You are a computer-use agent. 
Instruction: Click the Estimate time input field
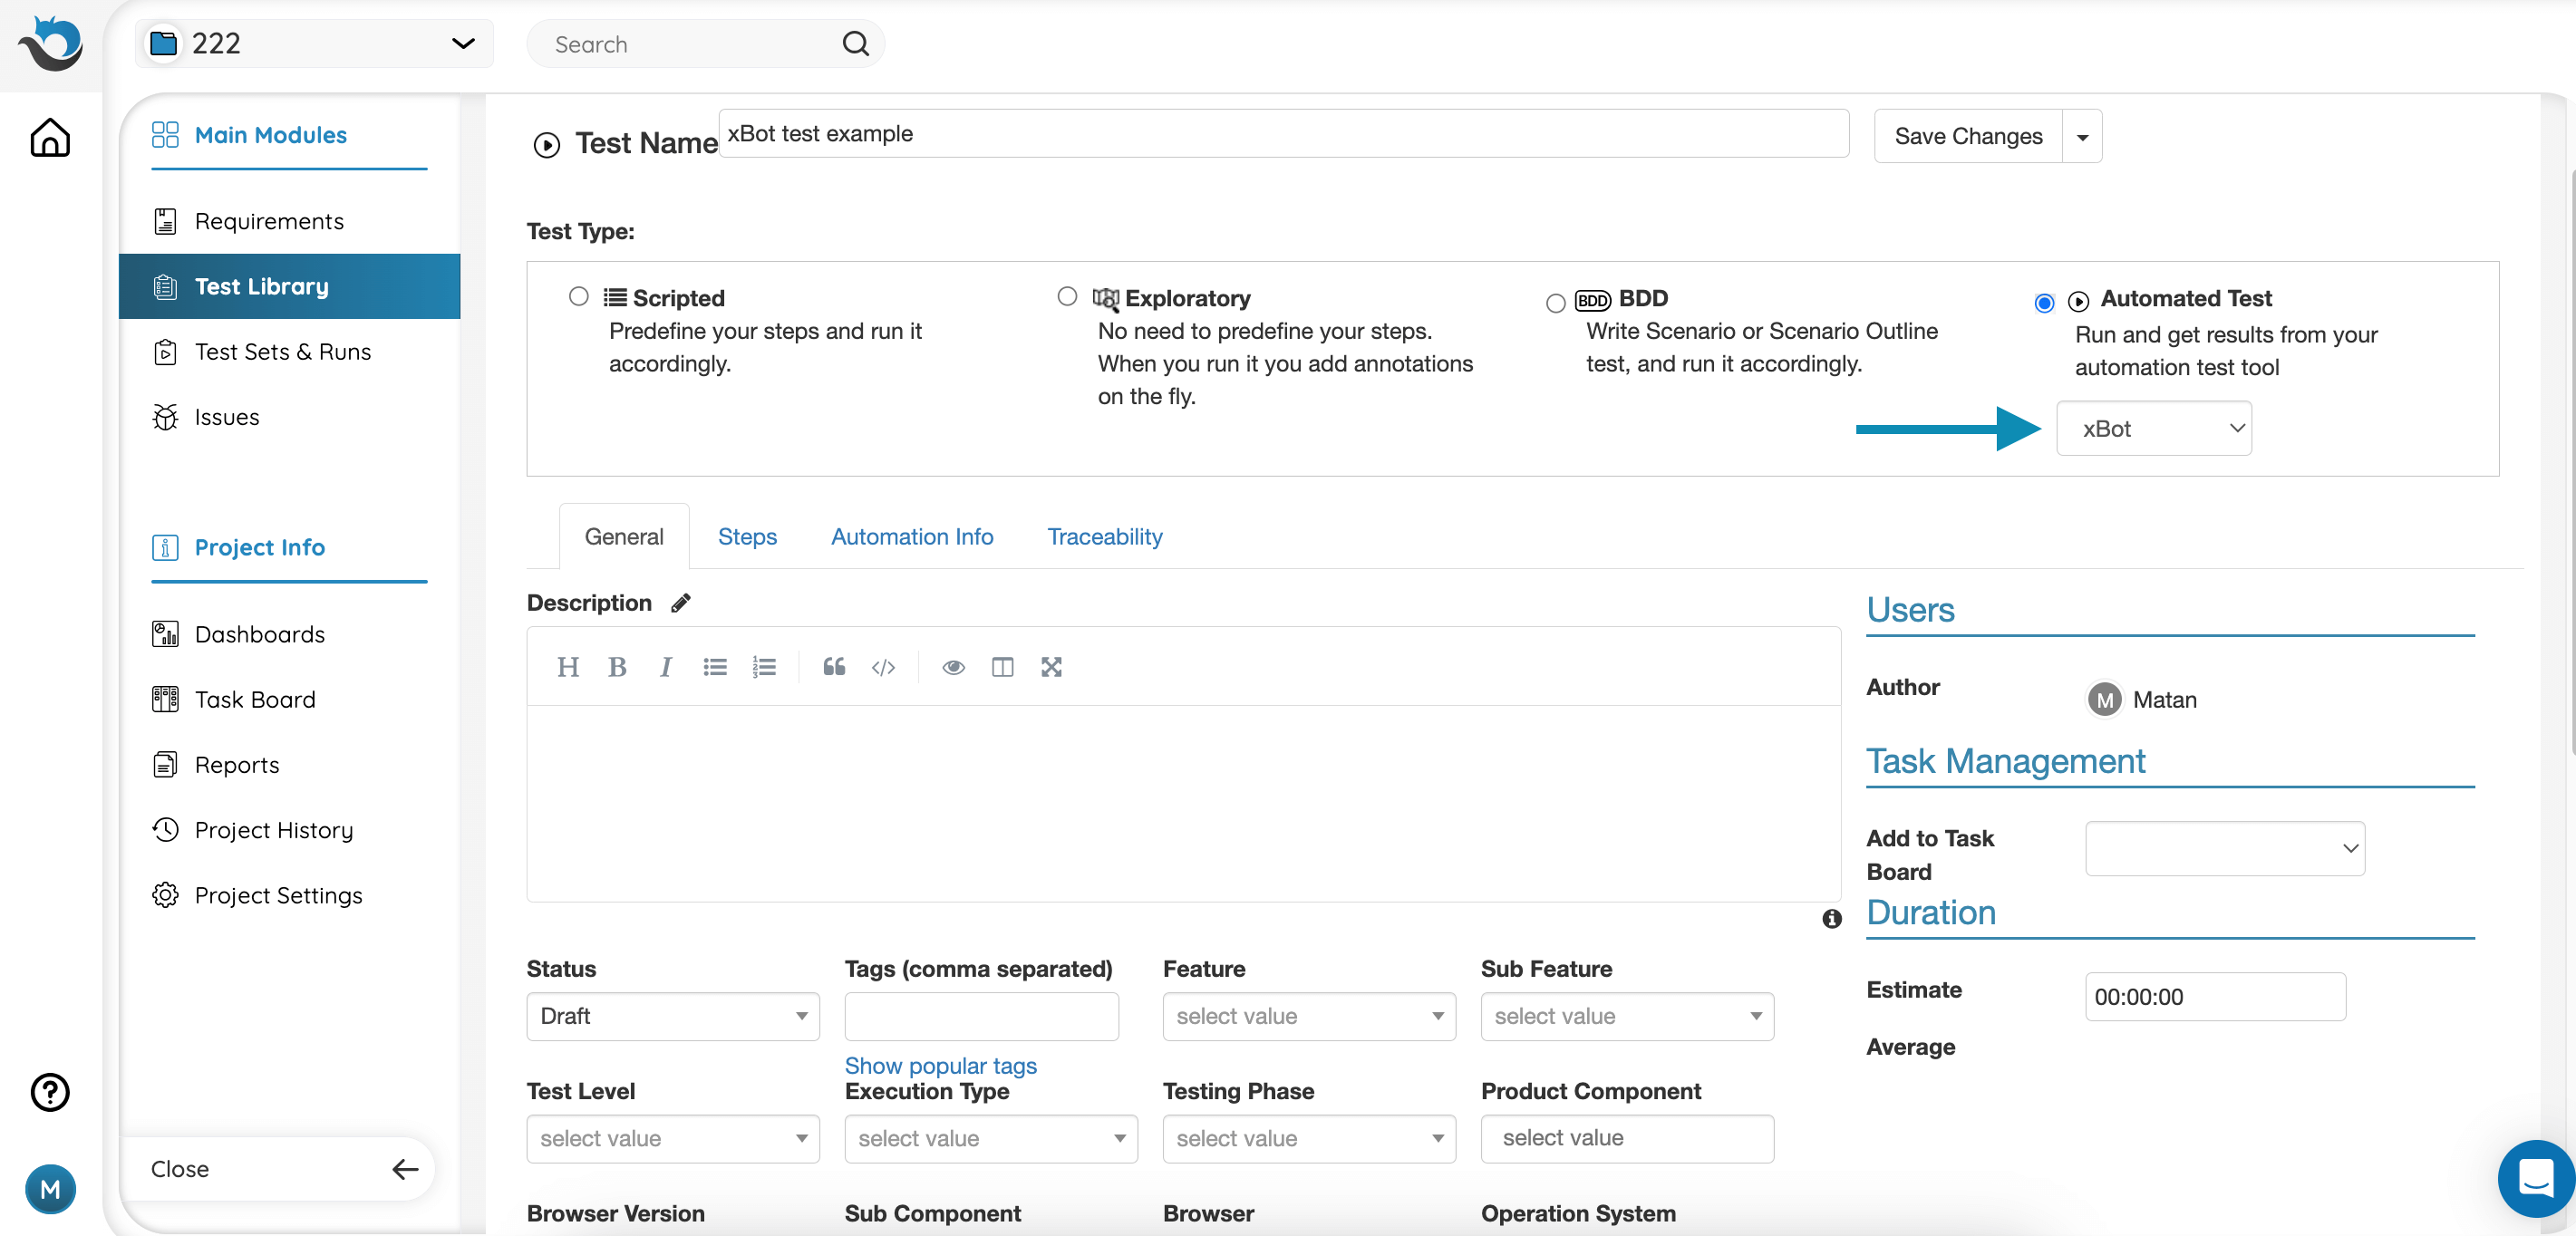pos(2214,997)
